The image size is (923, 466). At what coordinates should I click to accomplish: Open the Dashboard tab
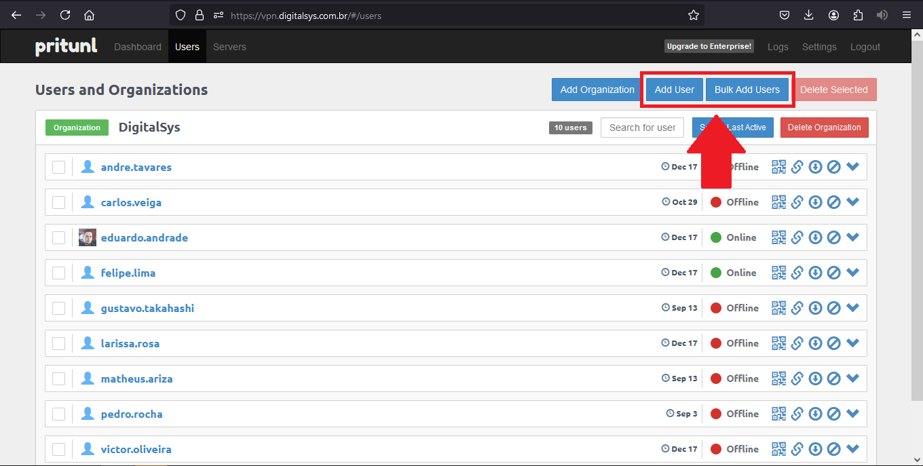tap(138, 47)
